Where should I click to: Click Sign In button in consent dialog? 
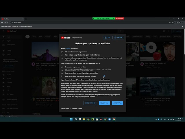pos(118,38)
